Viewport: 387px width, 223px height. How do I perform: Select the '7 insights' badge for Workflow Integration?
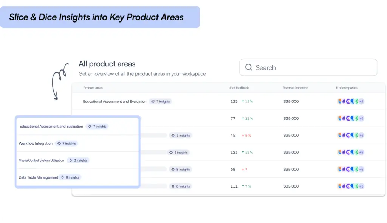[x=67, y=144]
